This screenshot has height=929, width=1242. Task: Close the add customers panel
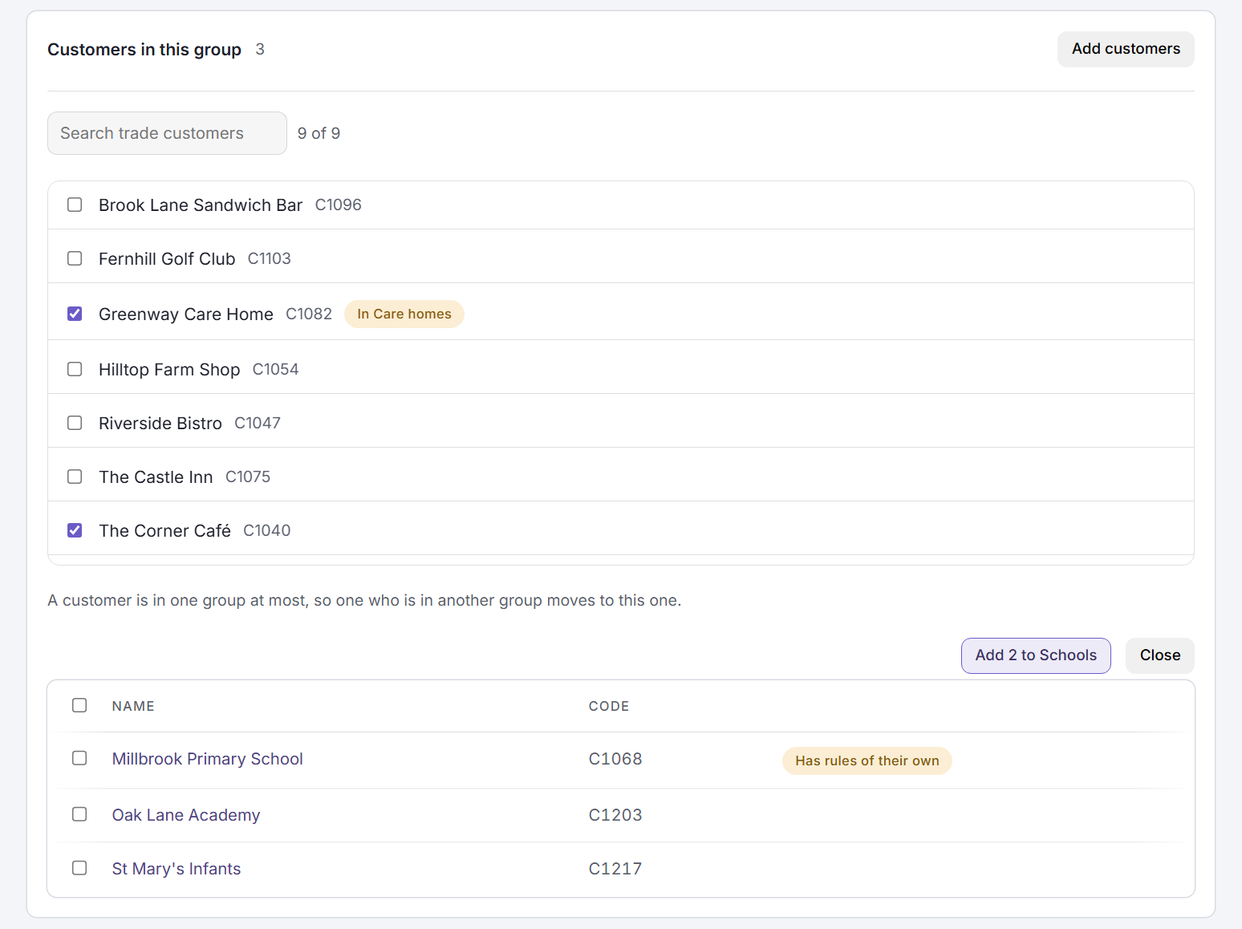(1160, 655)
